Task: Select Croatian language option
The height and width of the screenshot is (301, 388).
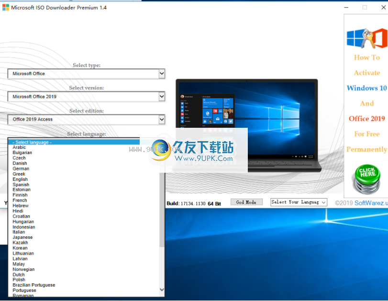Action: click(x=21, y=216)
